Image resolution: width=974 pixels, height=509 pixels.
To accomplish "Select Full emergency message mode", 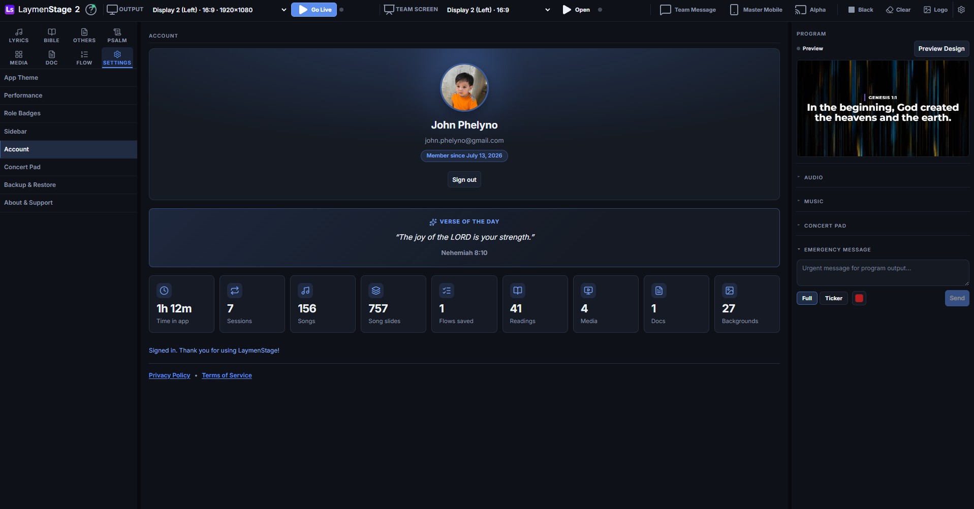I will click(807, 298).
